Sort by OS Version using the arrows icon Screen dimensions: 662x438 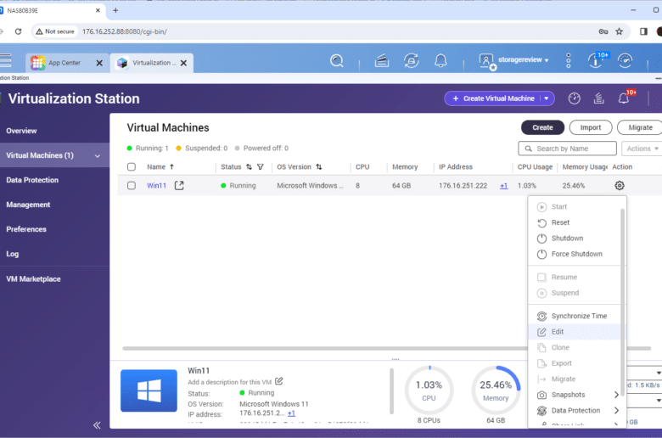pyautogui.click(x=319, y=167)
